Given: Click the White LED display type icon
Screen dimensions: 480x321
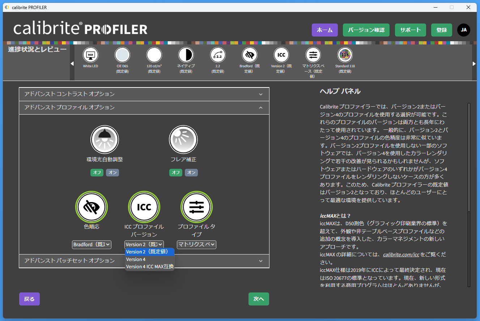Looking at the screenshot, I should click(90, 55).
